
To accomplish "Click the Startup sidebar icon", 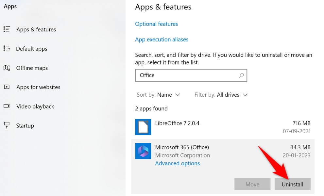I will pyautogui.click(x=7, y=125).
